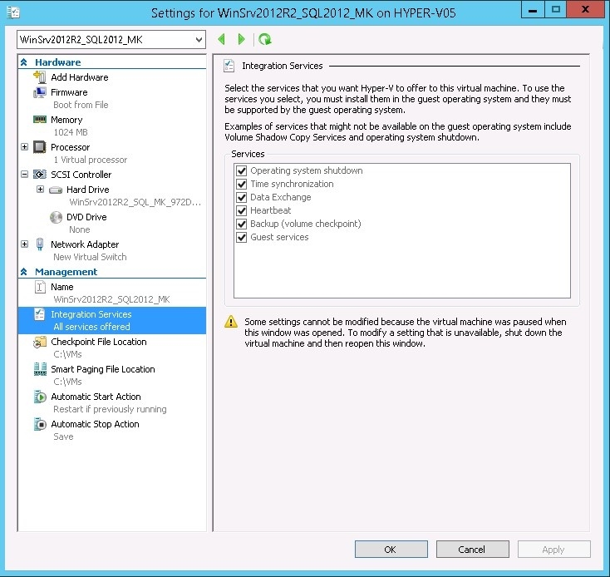Open Firmware settings via its icon
Screen dimensions: 610x577
pos(39,92)
